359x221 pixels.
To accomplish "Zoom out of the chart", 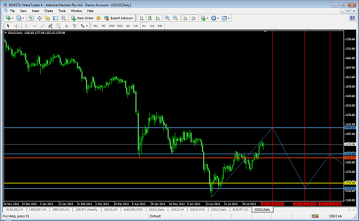I will [x=175, y=18].
